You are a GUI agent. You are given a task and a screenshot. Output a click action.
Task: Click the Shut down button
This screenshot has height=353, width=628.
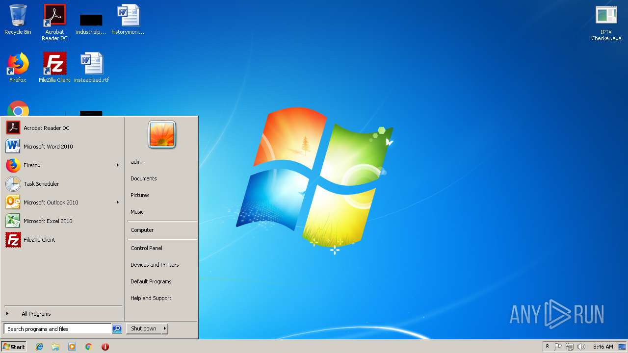coord(144,328)
